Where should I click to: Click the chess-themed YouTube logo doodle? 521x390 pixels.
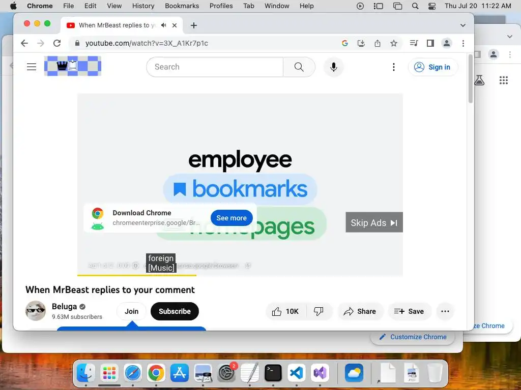coord(73,66)
